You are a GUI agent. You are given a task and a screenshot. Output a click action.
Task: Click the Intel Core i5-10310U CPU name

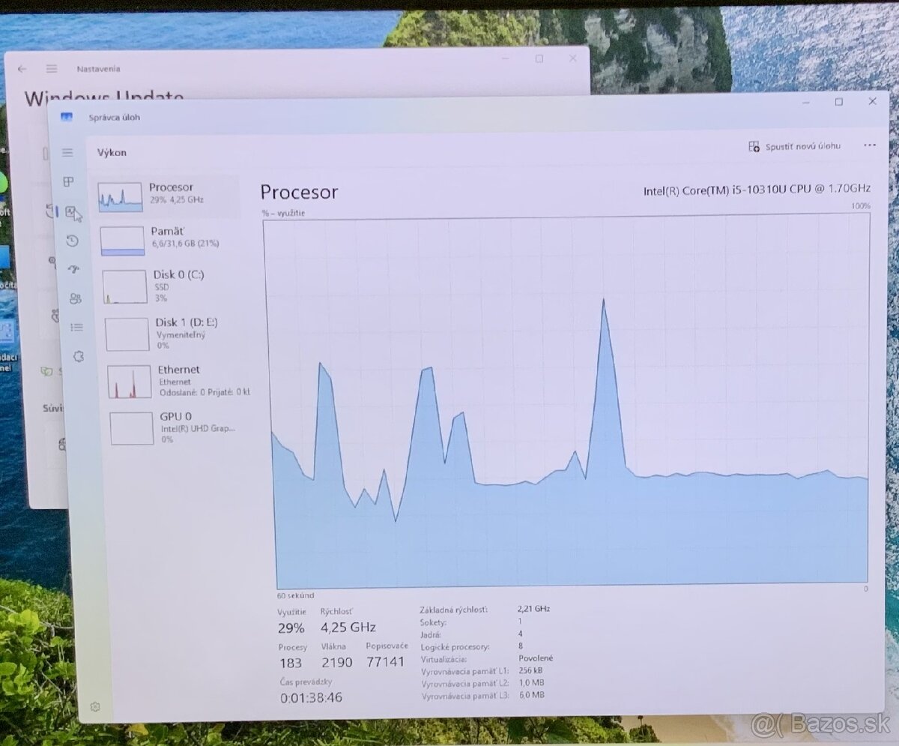click(x=757, y=190)
